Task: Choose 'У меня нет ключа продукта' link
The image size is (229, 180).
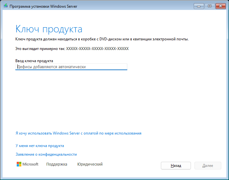Action: coord(40,146)
